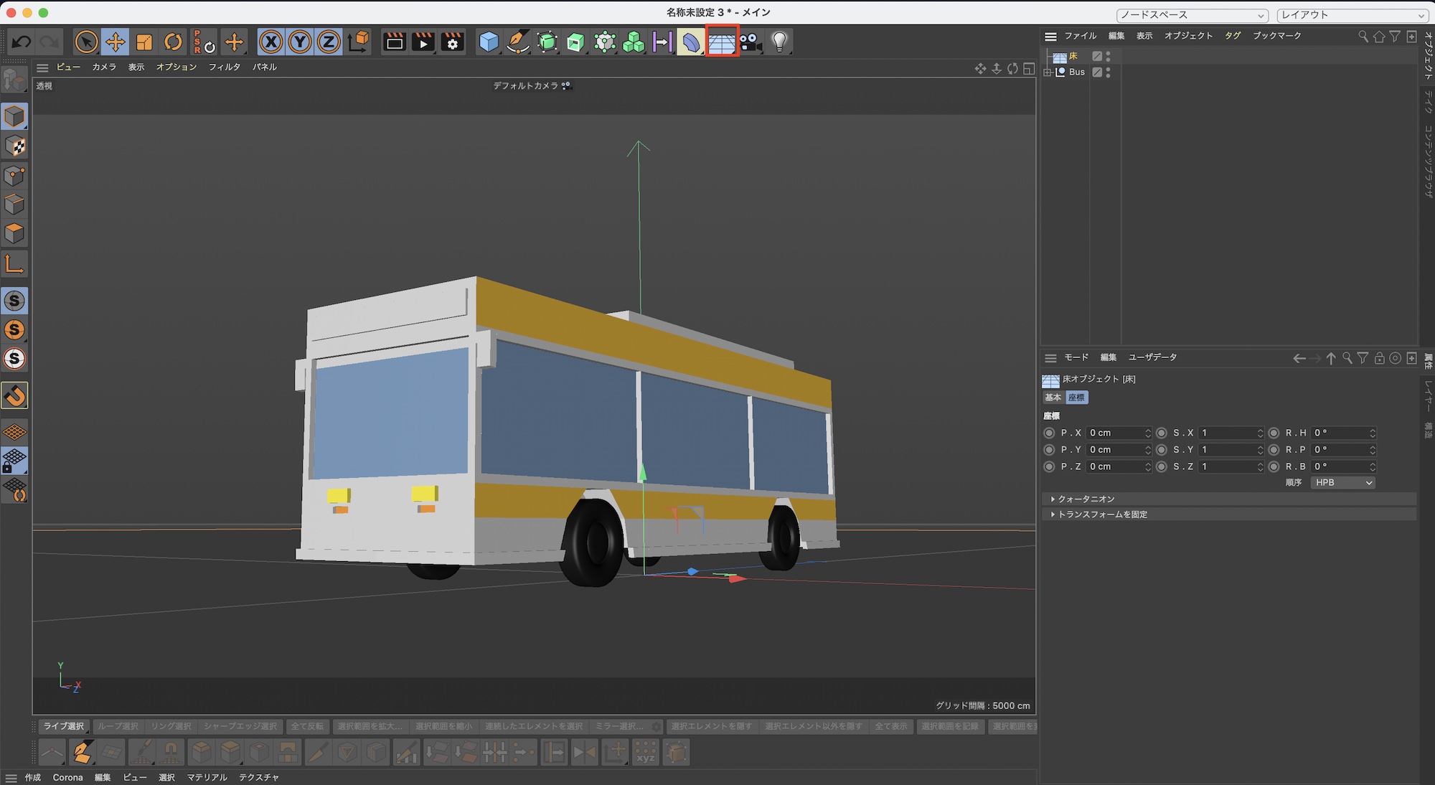Screen dimensions: 1435x785
Task: Open the HPB rotation order dropdown
Action: point(1342,483)
